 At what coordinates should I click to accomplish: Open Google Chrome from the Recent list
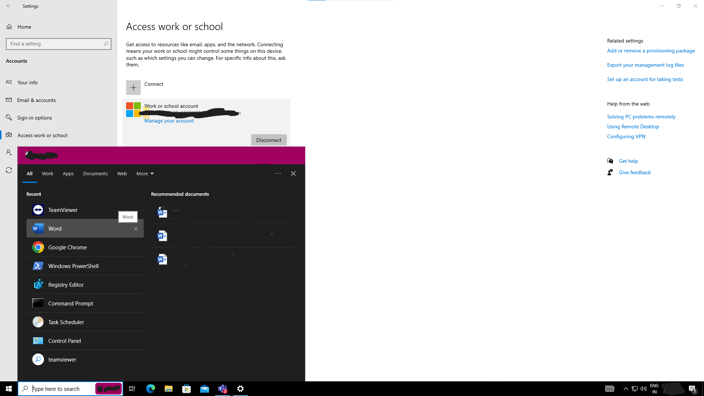click(85, 247)
